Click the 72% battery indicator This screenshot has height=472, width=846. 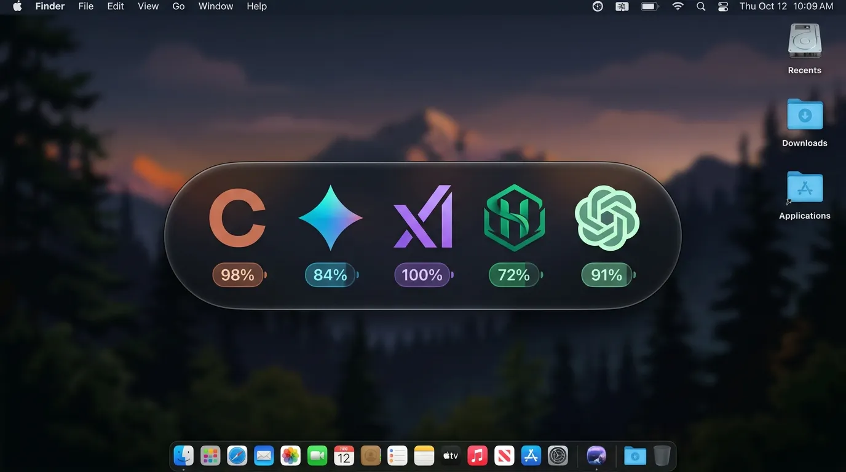(x=515, y=275)
